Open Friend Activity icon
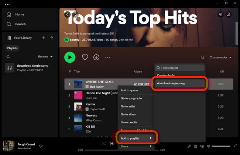This screenshot has width=240, height=155. [x=220, y=14]
